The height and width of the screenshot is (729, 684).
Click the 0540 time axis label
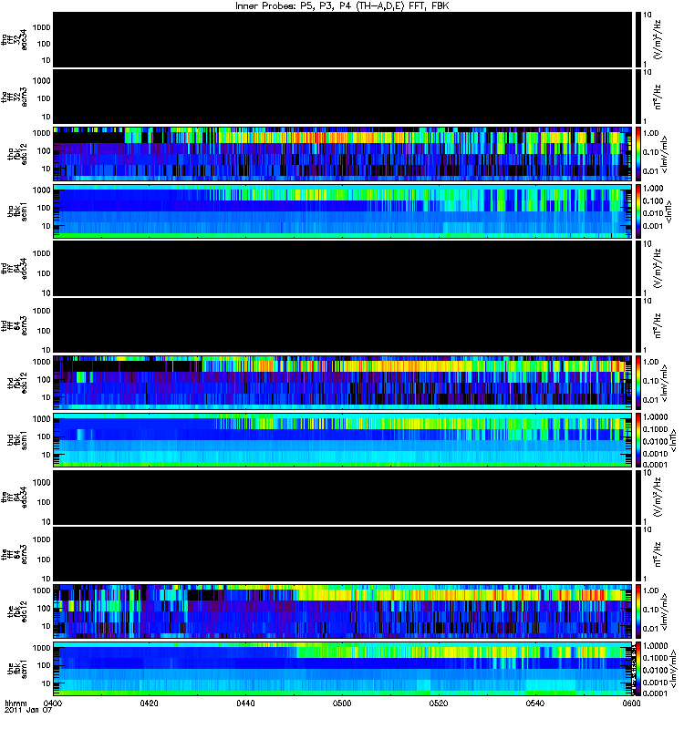click(535, 703)
